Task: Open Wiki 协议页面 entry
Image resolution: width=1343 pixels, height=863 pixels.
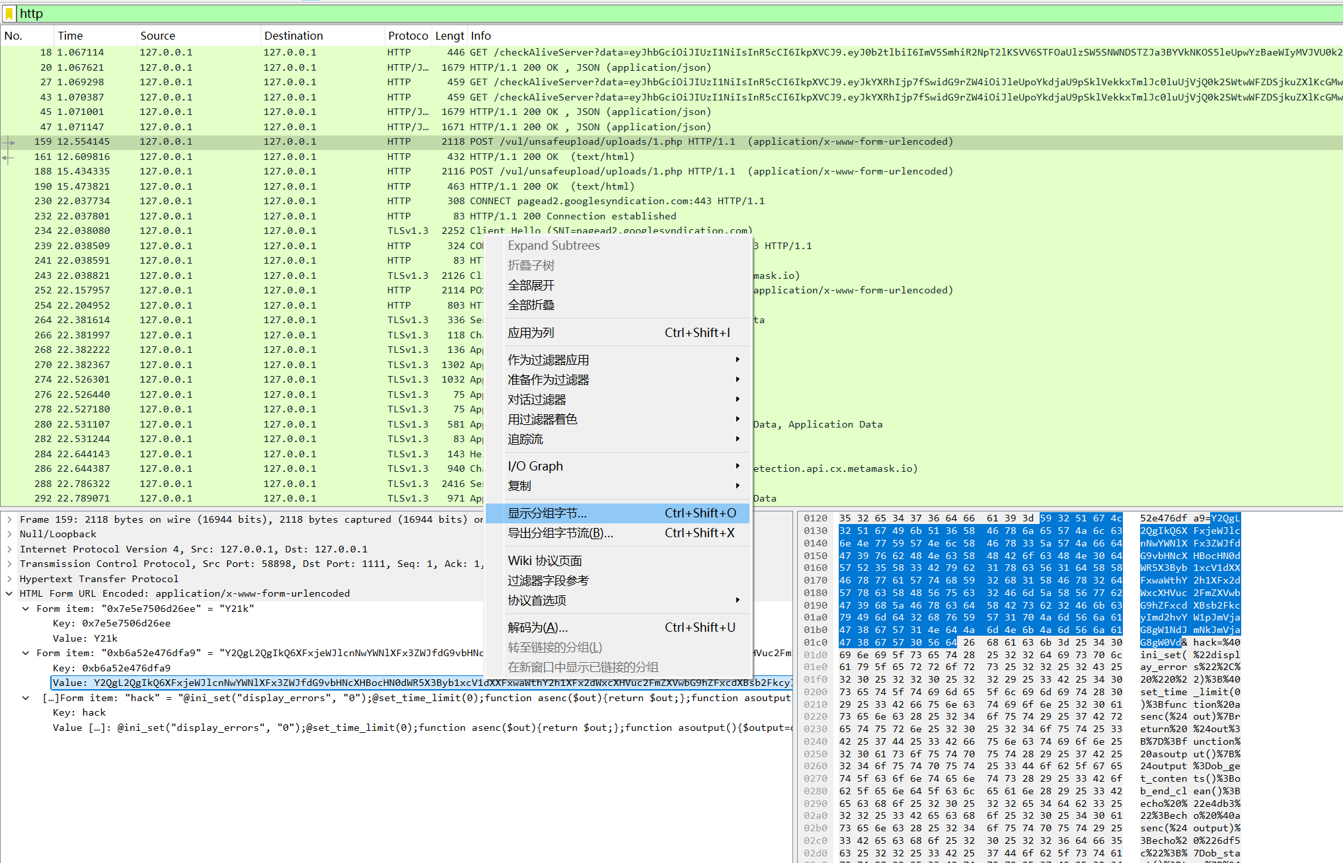Action: 545,561
